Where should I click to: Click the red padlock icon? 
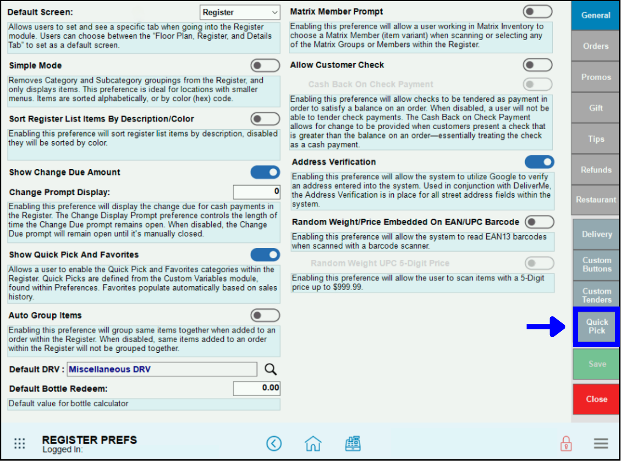(566, 443)
